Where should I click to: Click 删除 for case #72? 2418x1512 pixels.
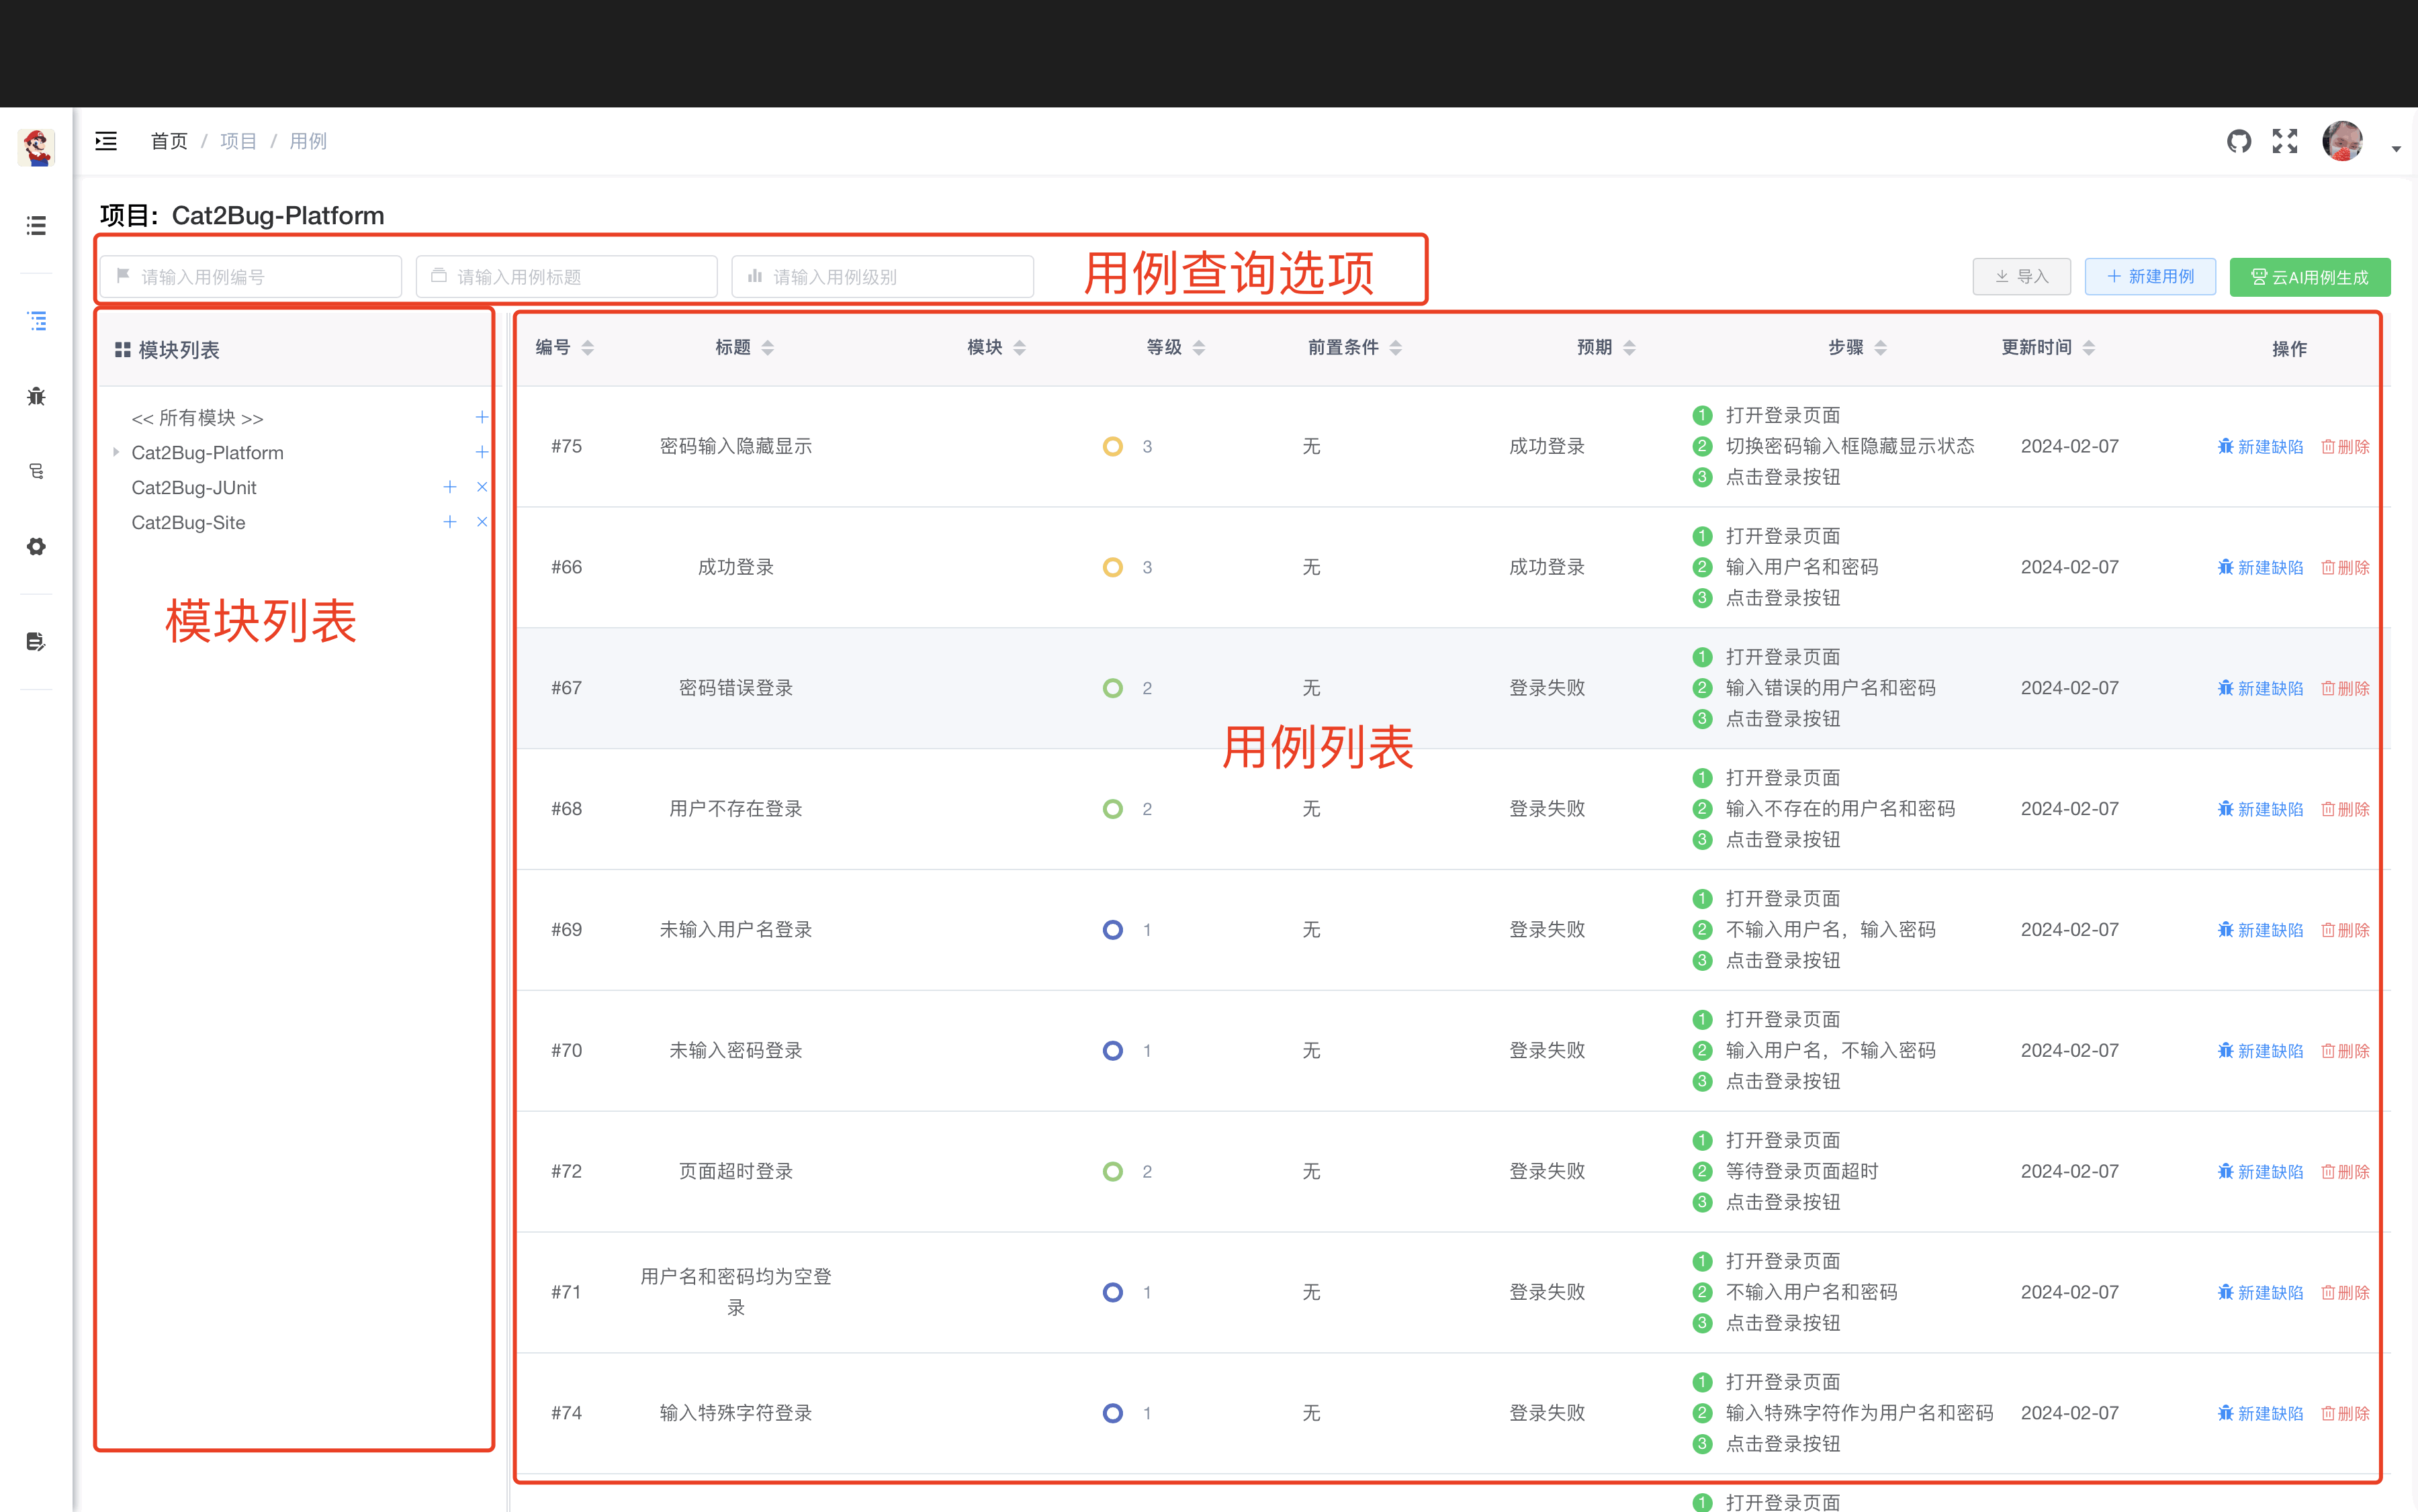[x=2345, y=1171]
